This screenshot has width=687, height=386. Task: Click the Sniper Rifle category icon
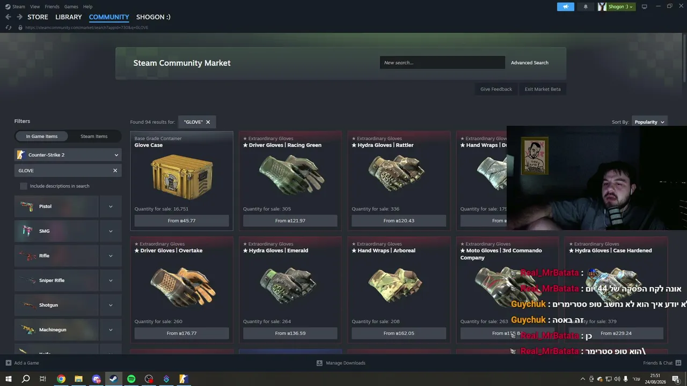[27, 280]
